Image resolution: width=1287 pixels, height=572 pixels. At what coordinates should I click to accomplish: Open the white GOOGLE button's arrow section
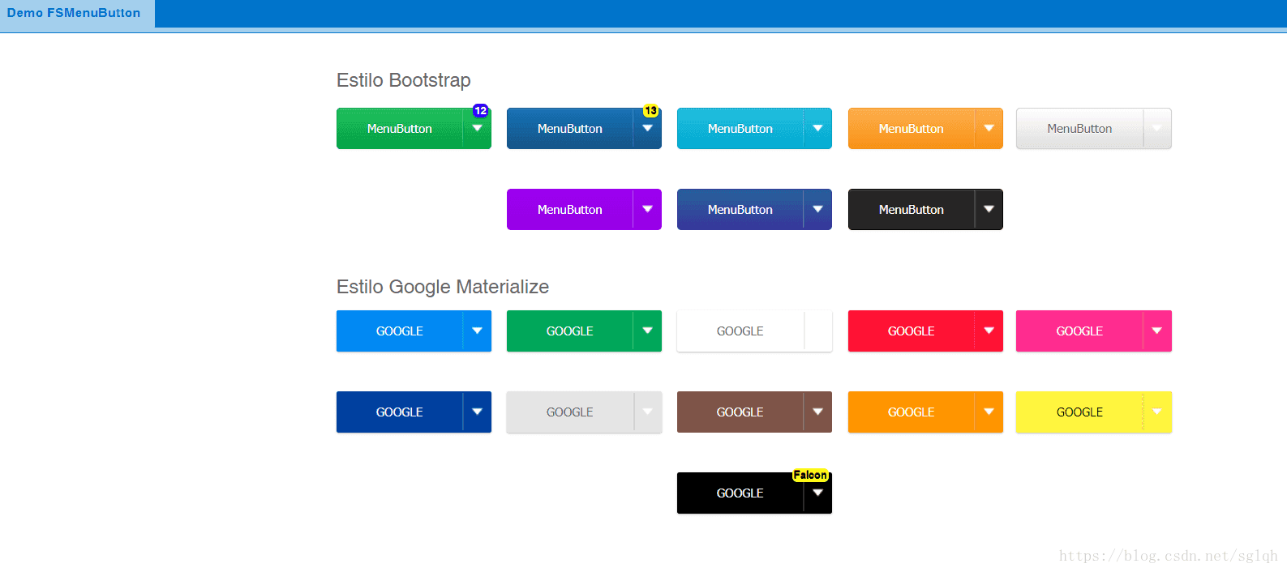pyautogui.click(x=817, y=331)
